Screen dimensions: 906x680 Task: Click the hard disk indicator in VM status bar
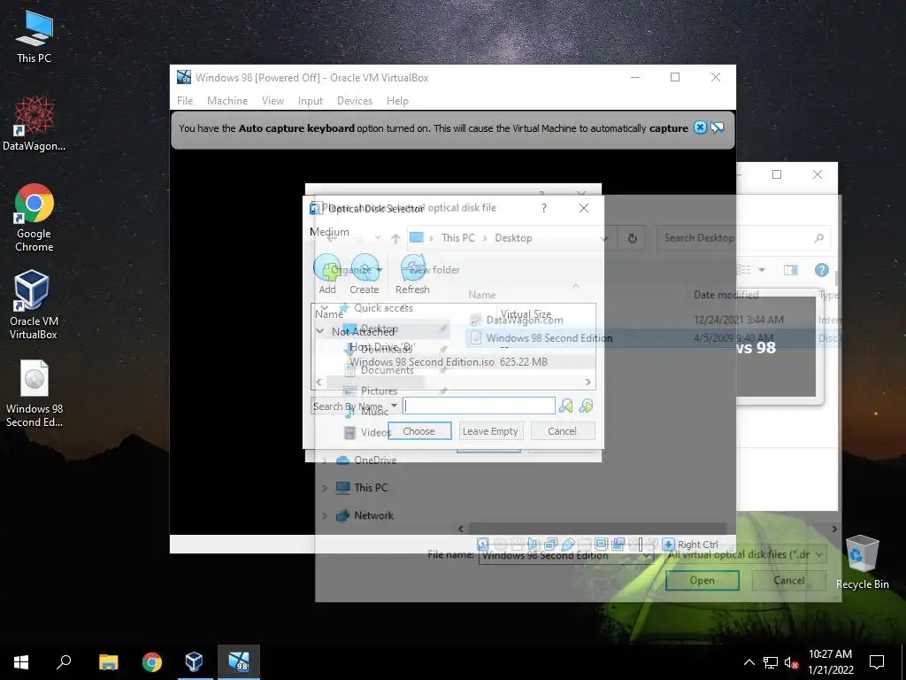[482, 545]
